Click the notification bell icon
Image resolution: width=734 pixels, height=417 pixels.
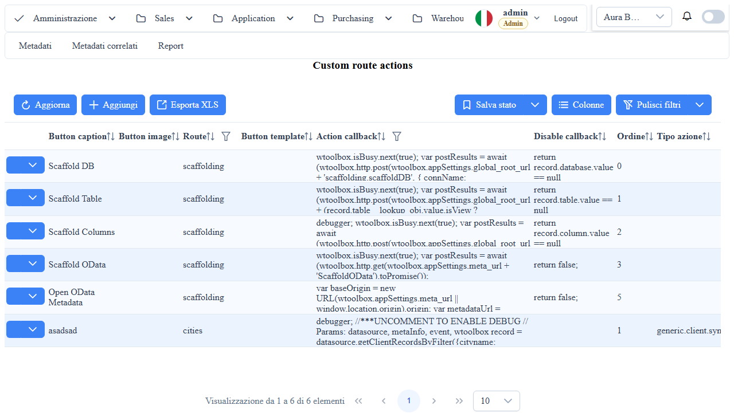(687, 17)
